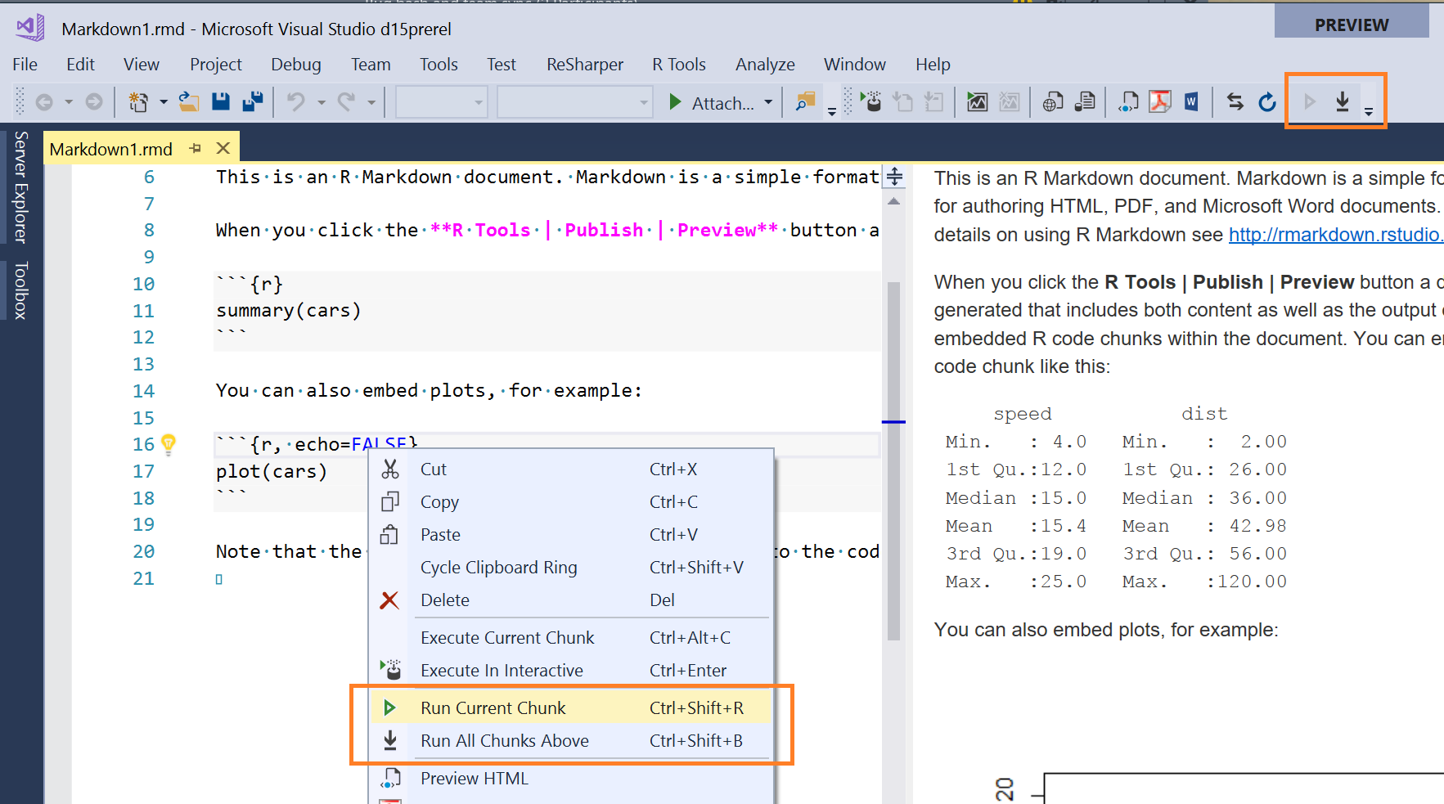Click the Preview HTML globe icon in toolbar

tap(1052, 101)
